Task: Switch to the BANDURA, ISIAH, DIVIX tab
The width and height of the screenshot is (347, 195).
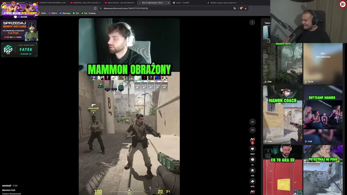Action: [x=85, y=3]
